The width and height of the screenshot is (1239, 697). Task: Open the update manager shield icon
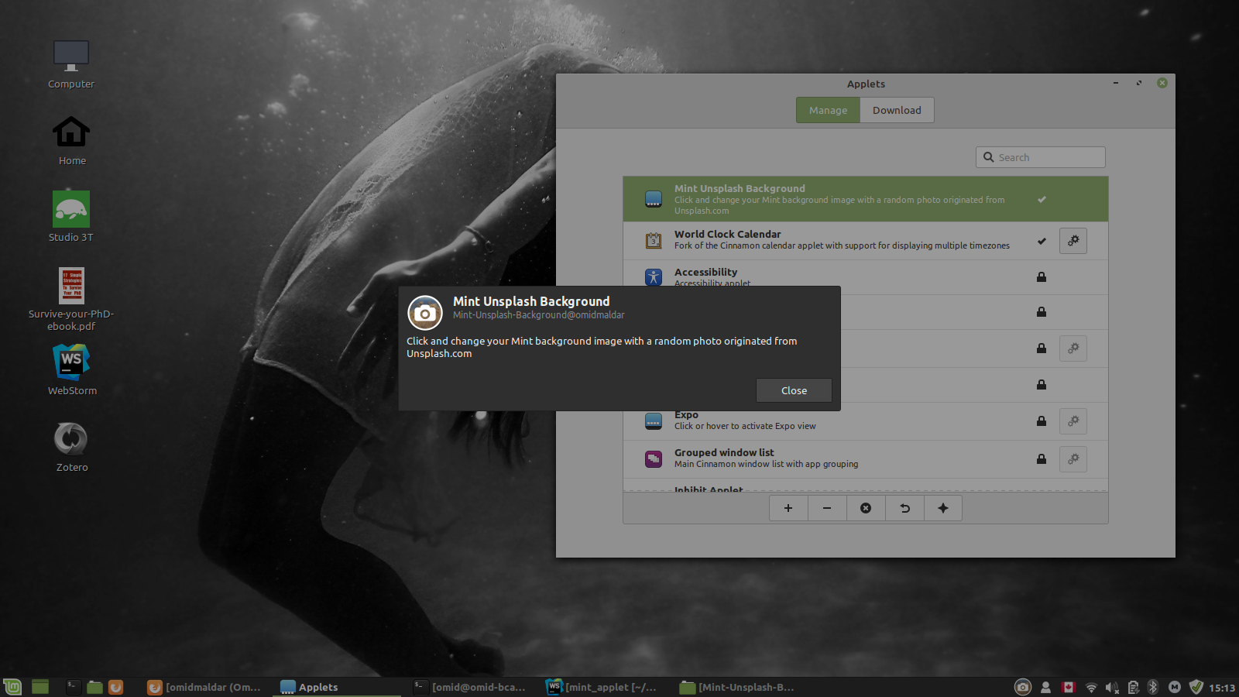(1196, 687)
